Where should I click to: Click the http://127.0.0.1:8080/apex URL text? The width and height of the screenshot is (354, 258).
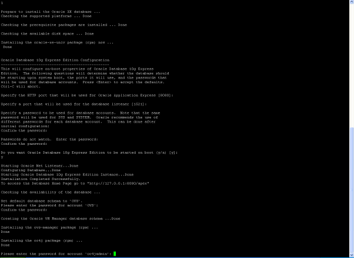(x=118, y=184)
